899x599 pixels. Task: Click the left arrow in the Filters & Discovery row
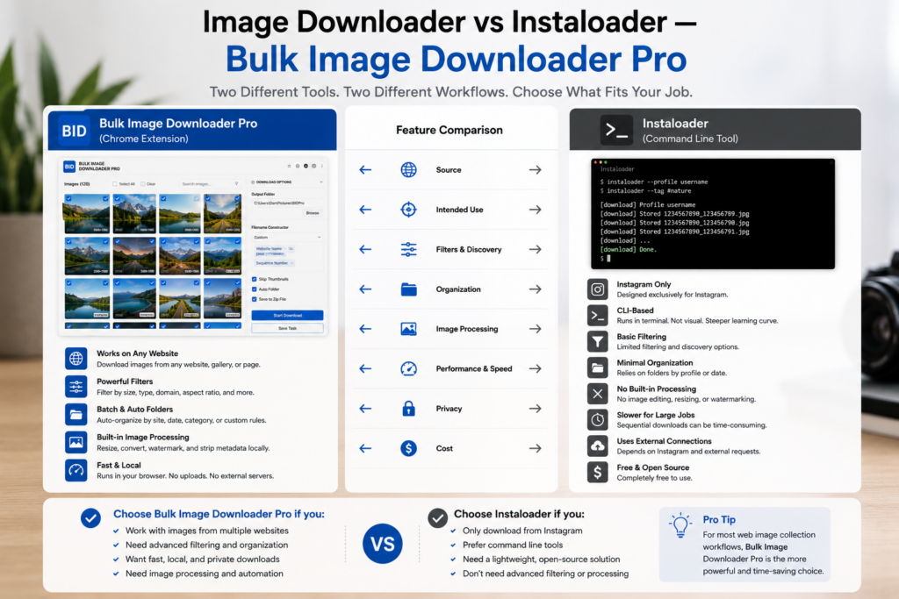tap(365, 249)
